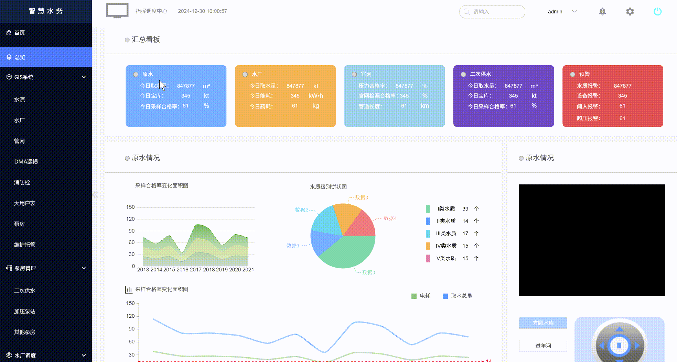Click the tree icon next to 泵房管理
This screenshot has width=677, height=362.
9,268
